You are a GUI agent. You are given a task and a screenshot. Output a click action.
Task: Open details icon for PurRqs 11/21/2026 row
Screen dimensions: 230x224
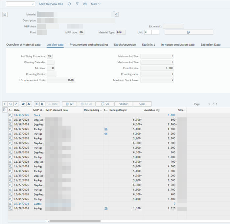click(x=10, y=180)
